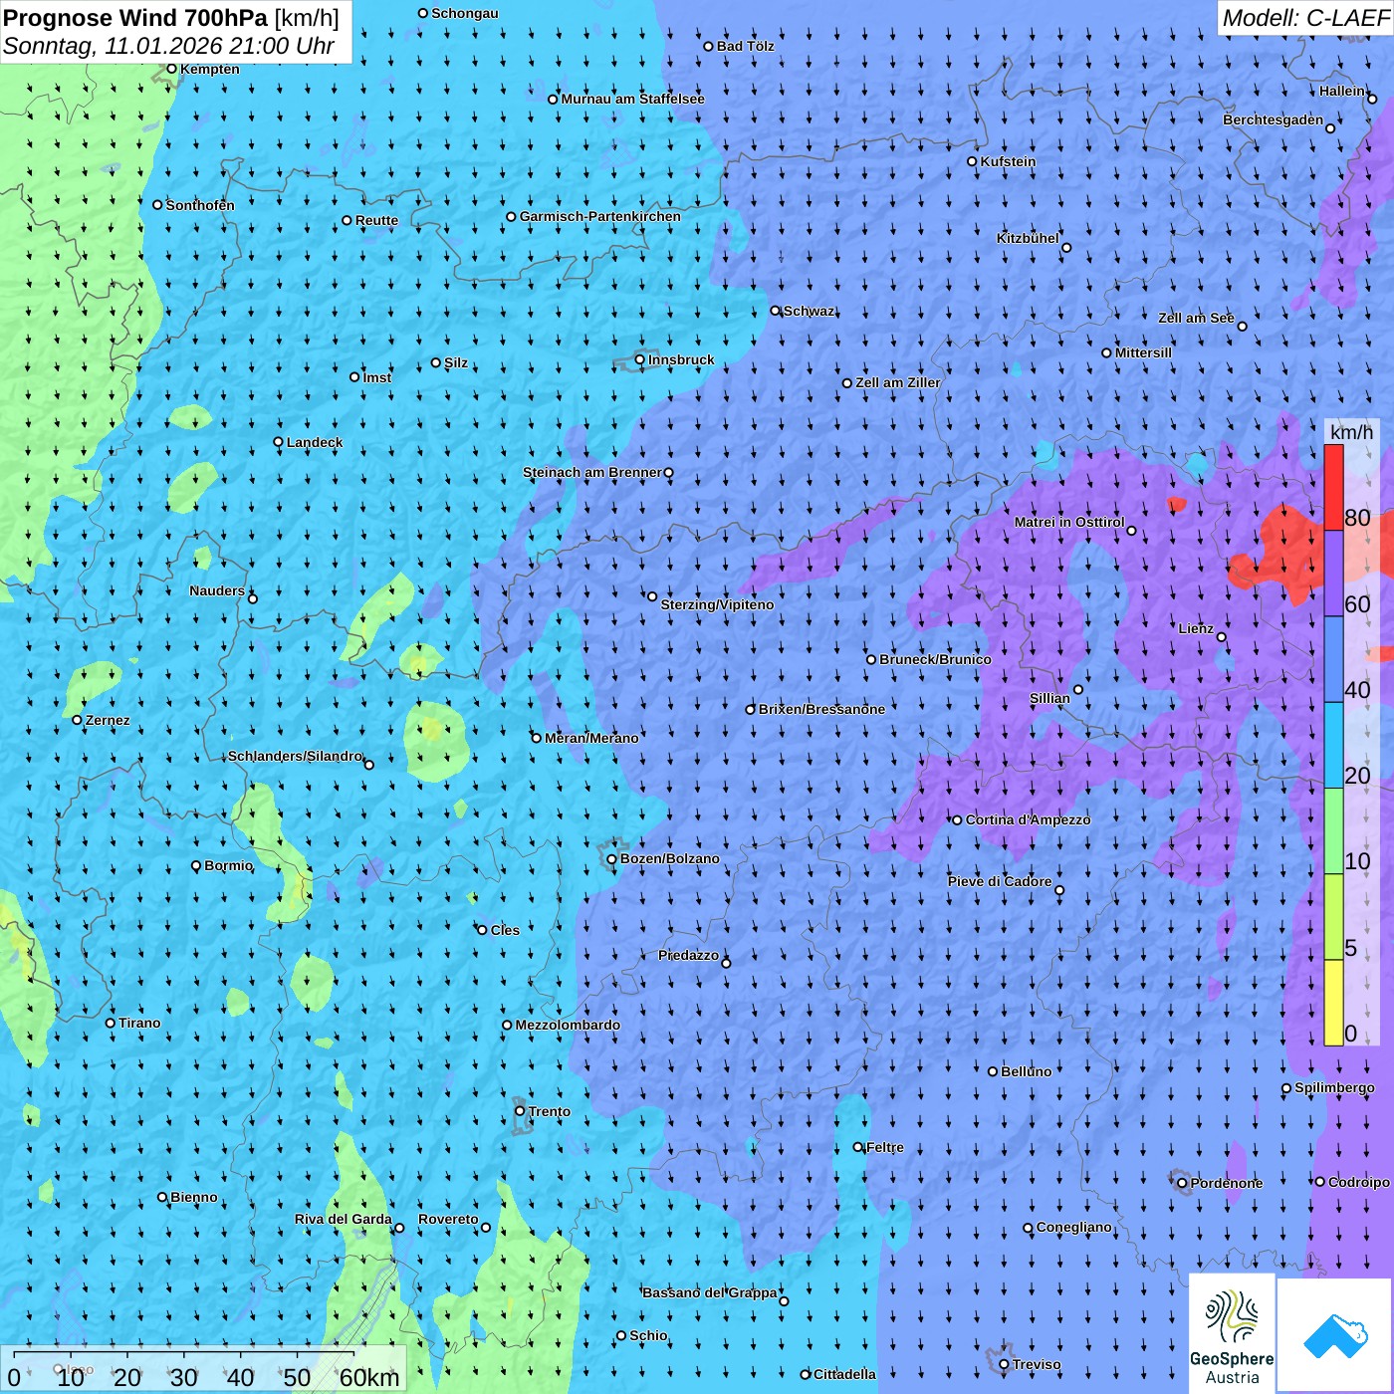The width and height of the screenshot is (1394, 1394).
Task: Click the Bormio city label
Action: 228,865
